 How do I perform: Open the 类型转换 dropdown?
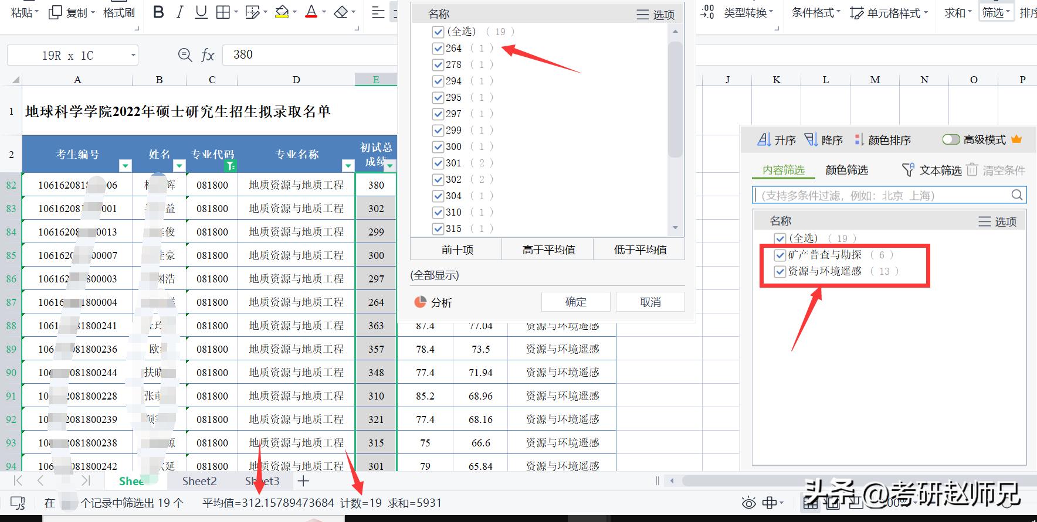tap(748, 12)
